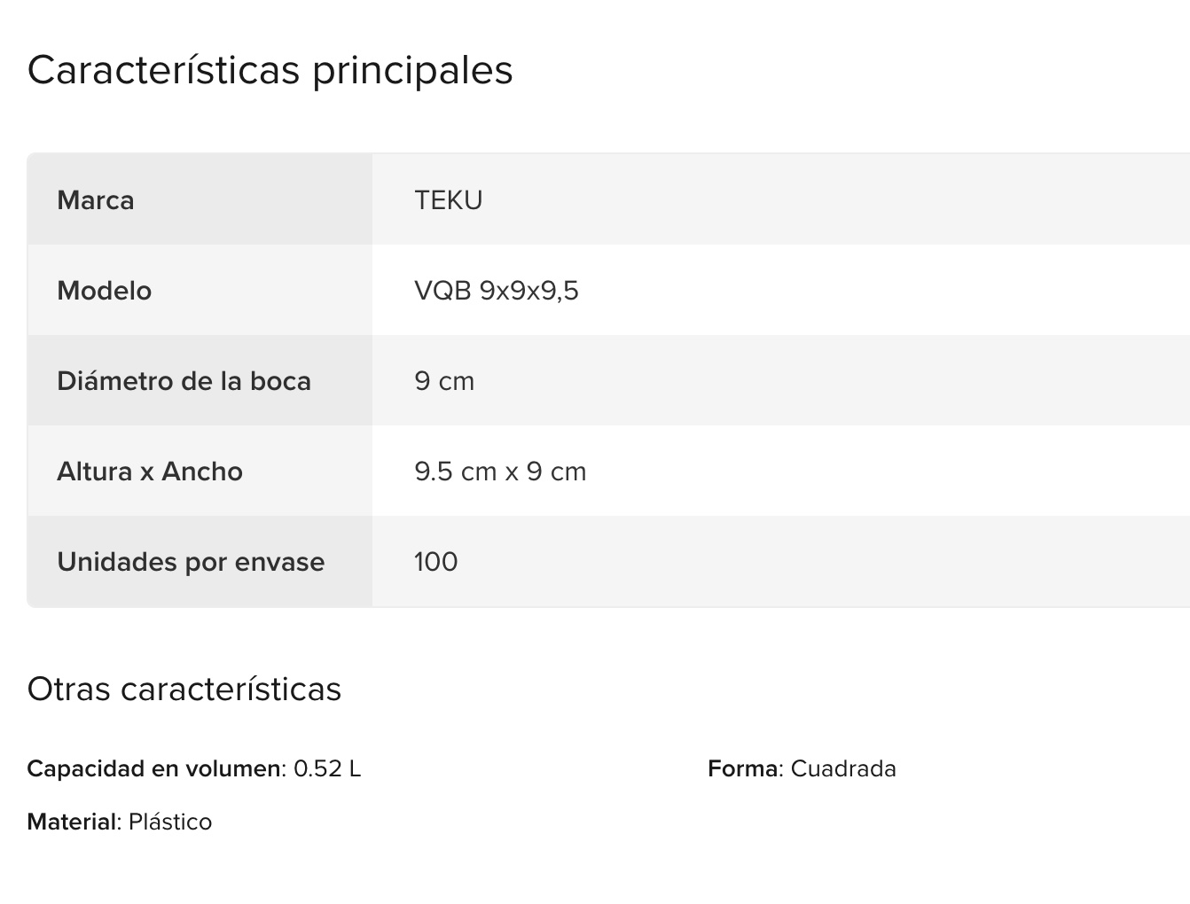The width and height of the screenshot is (1190, 904).
Task: Select the volume capacity value '0.52 L'
Action: [x=327, y=768]
